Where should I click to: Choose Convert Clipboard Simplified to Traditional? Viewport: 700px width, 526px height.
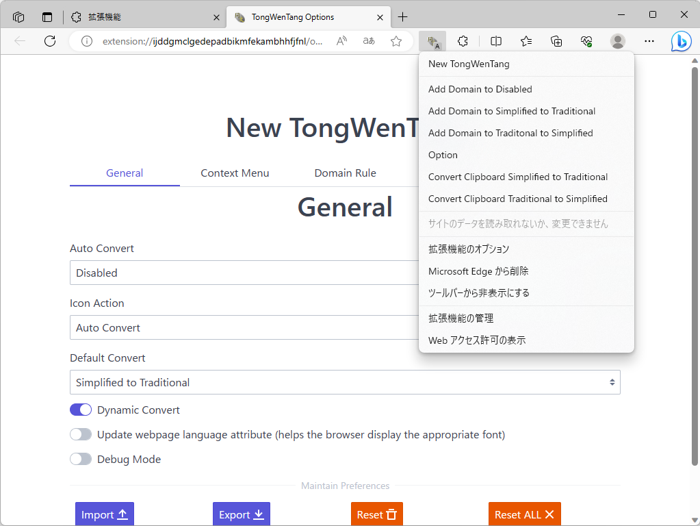(526, 177)
